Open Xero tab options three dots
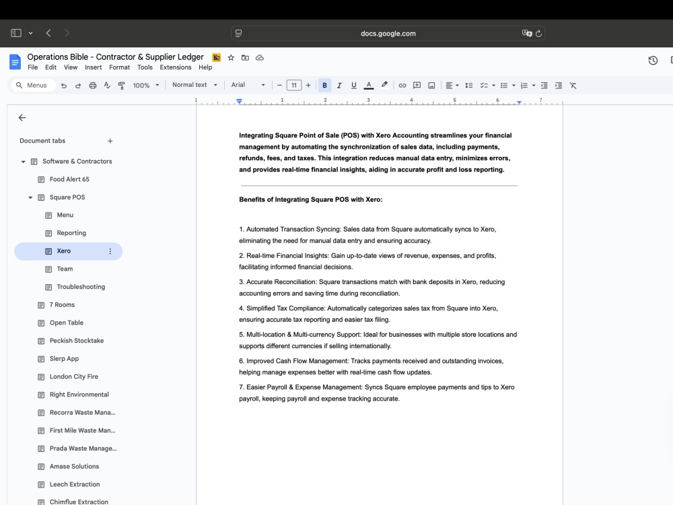Screen dimensions: 673x505 tap(110, 251)
